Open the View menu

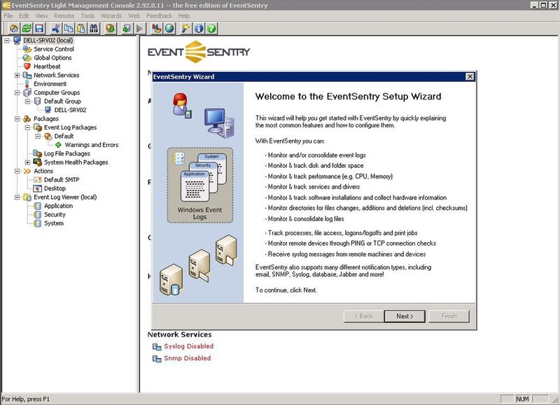point(41,15)
